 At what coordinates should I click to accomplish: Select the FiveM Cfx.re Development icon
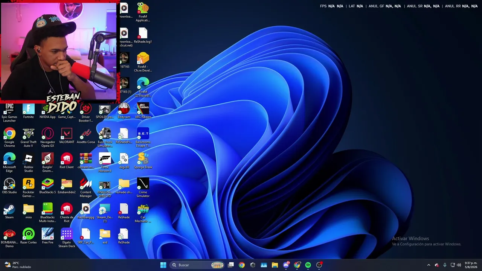tap(143, 62)
